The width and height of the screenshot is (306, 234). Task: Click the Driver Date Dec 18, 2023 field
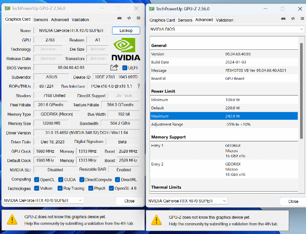click(x=52, y=142)
